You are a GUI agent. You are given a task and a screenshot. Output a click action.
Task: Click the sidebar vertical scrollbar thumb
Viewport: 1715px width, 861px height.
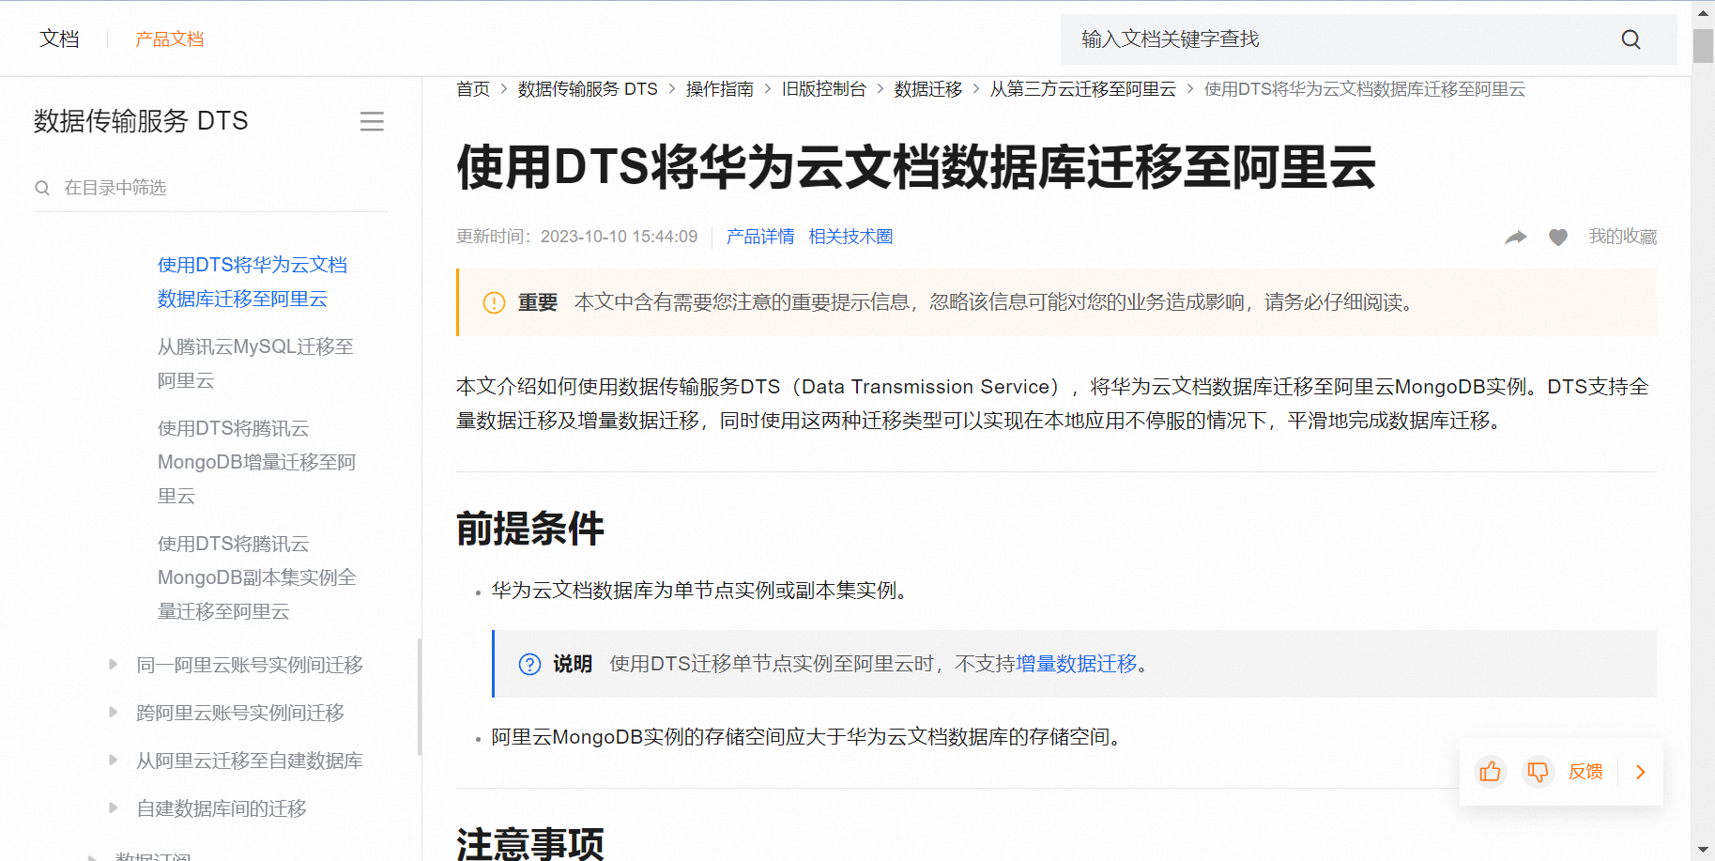pyautogui.click(x=420, y=697)
